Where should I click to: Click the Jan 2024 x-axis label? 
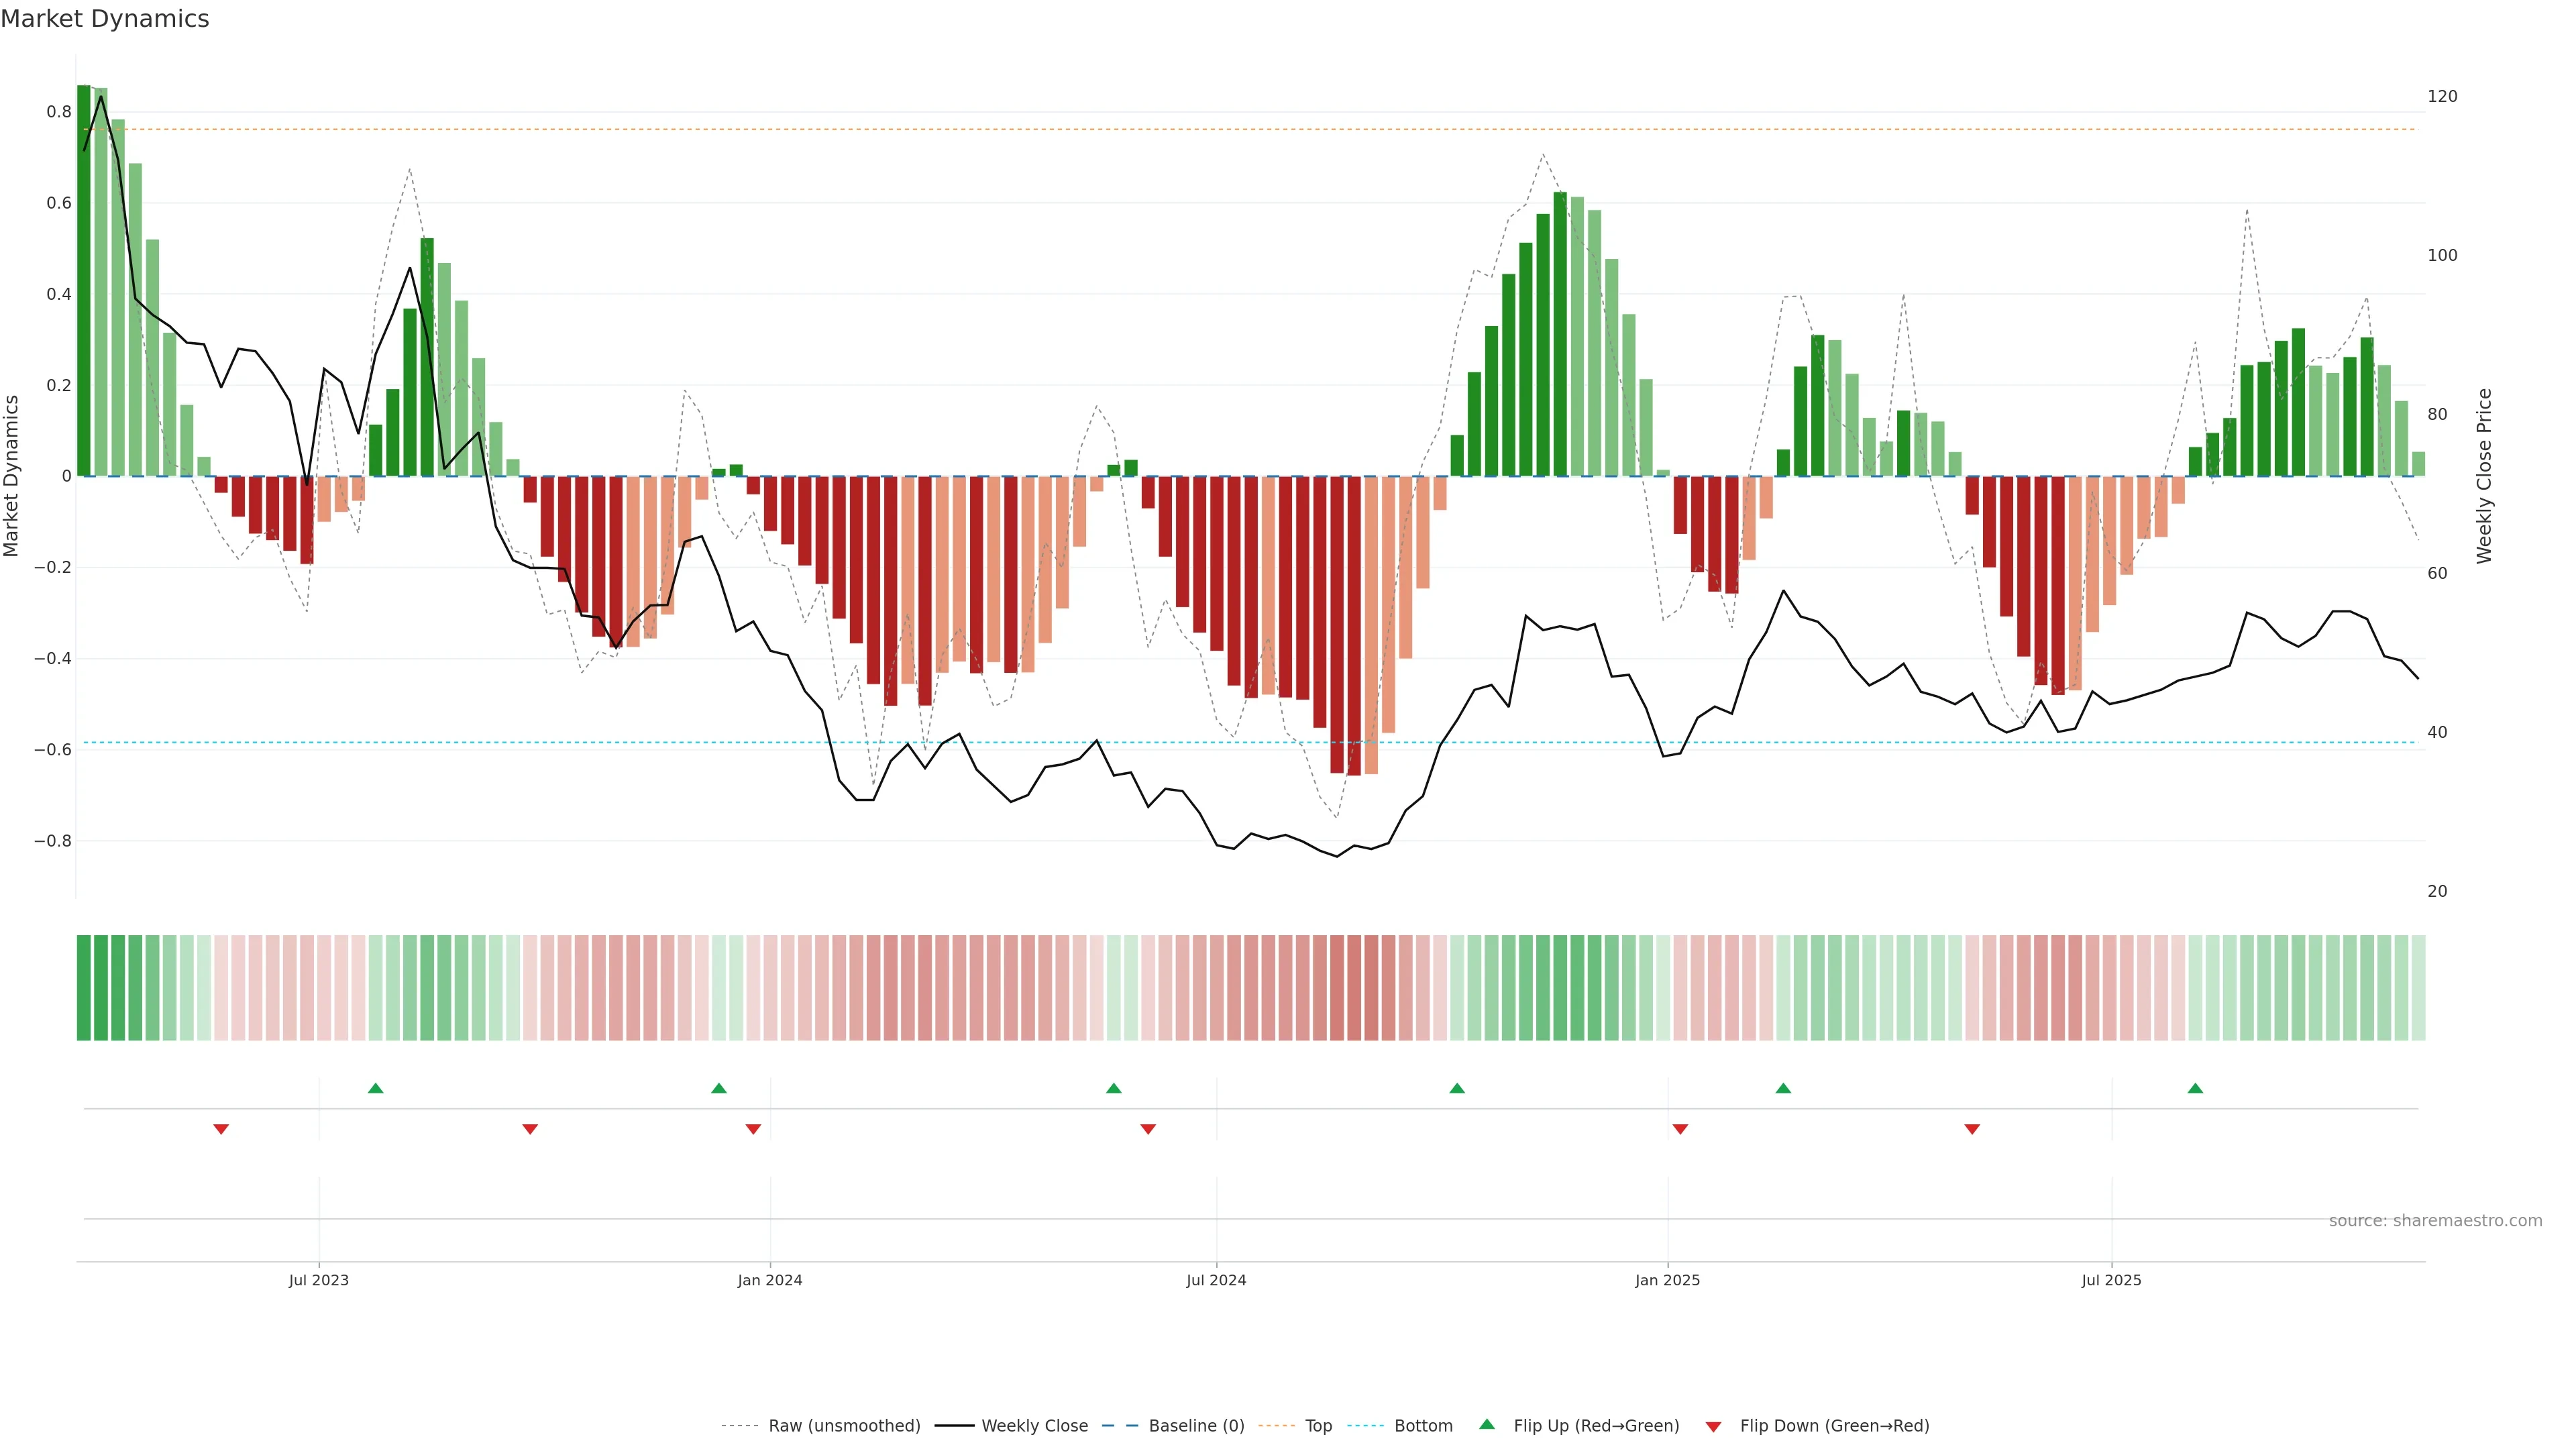coord(770,1280)
